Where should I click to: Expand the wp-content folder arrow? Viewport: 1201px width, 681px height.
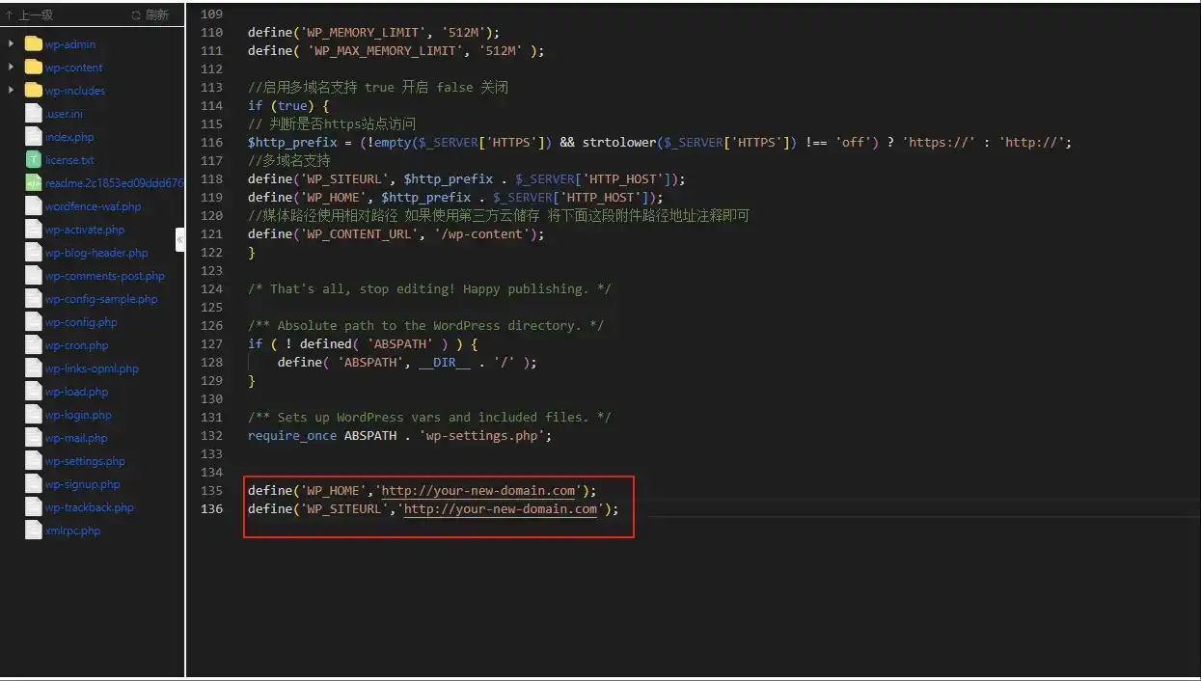tap(11, 68)
